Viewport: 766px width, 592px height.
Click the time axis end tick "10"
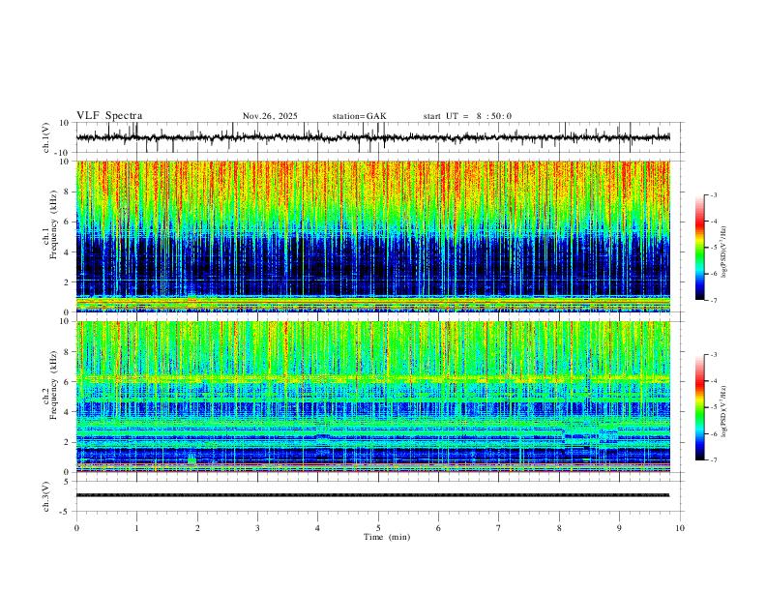[680, 528]
